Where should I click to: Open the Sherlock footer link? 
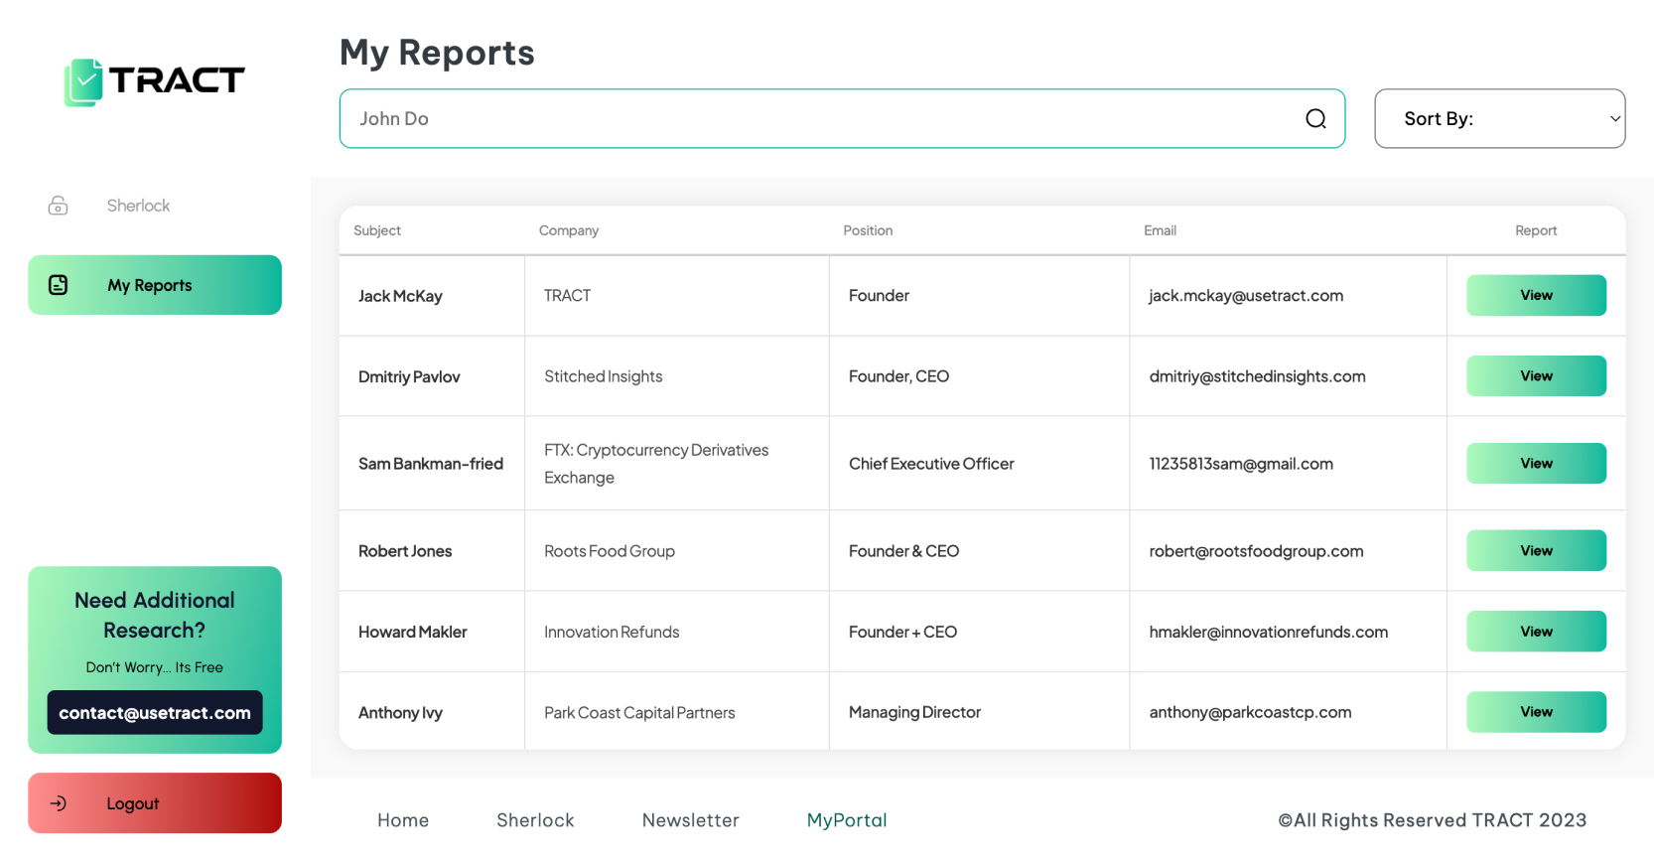[535, 820]
